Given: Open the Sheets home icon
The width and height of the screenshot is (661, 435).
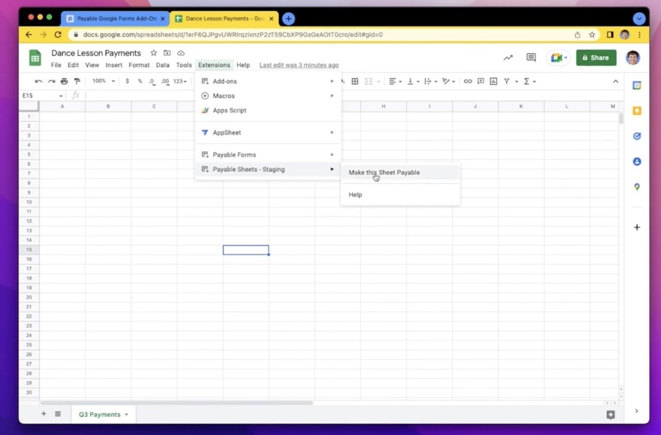Looking at the screenshot, I should [35, 58].
